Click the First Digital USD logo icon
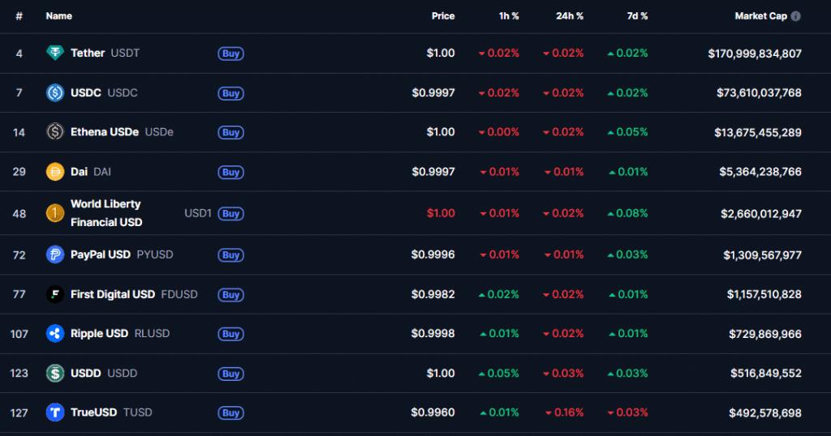The height and width of the screenshot is (436, 831). (55, 294)
